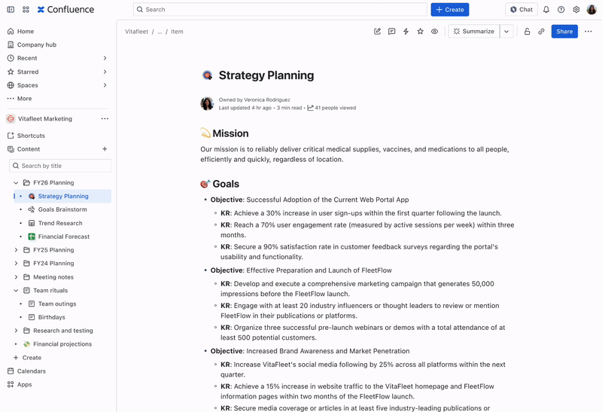Viewport: 602px width, 412px height.
Task: Click the edit page pencil icon
Action: pos(377,32)
